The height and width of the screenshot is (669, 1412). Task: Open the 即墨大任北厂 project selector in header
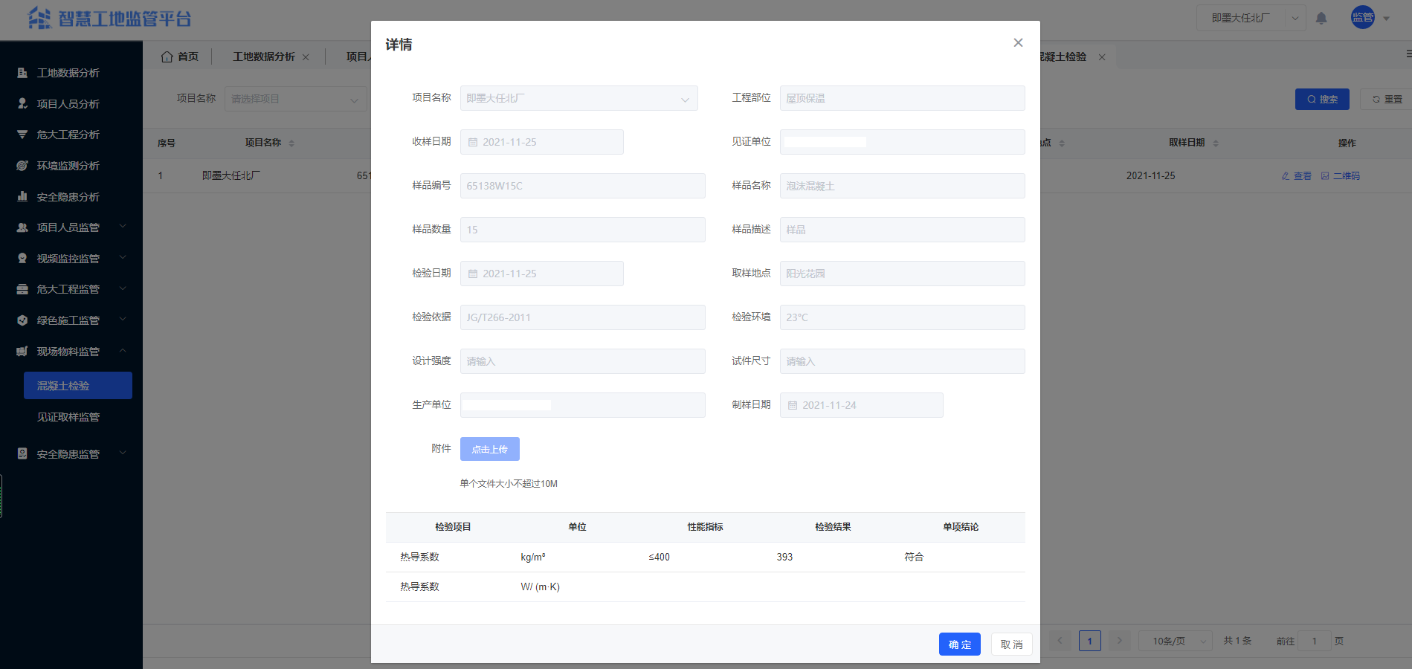1251,18
